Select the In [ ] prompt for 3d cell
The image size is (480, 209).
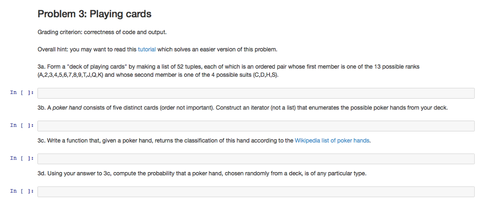point(22,191)
